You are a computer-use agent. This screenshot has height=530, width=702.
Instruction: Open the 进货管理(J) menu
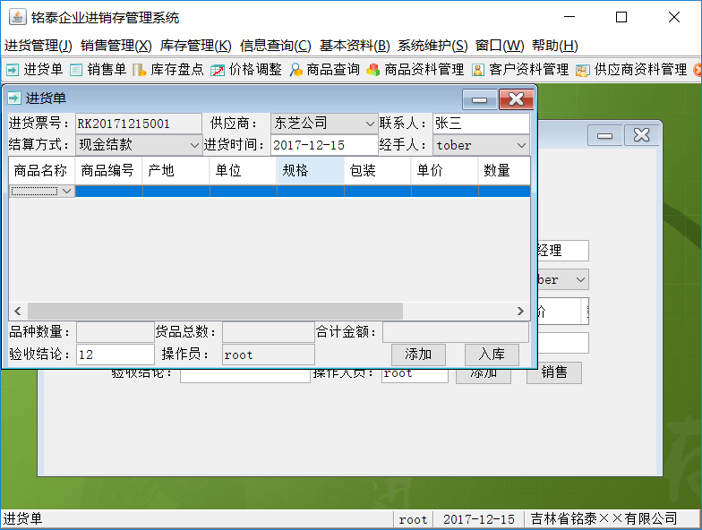38,45
